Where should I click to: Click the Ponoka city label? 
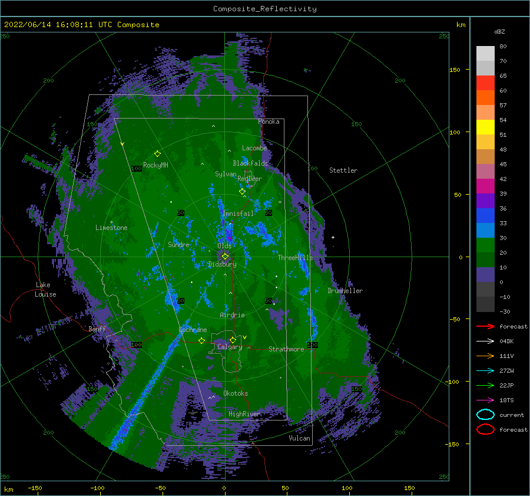[x=269, y=121]
